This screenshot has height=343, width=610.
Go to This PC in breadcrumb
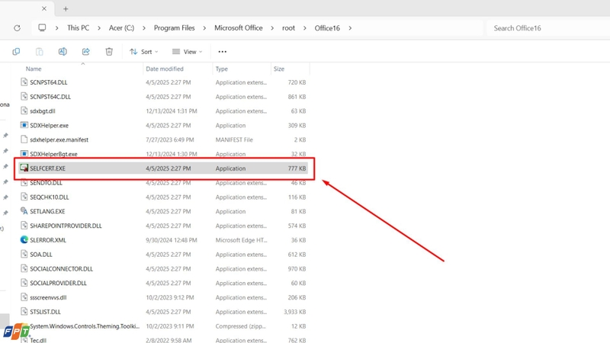click(79, 28)
